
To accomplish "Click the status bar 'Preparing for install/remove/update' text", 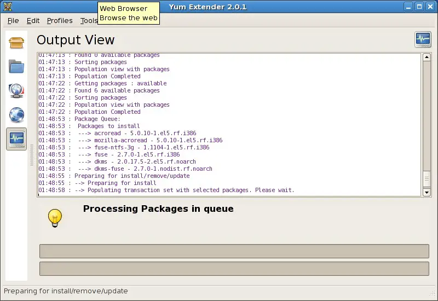I will coord(66,291).
